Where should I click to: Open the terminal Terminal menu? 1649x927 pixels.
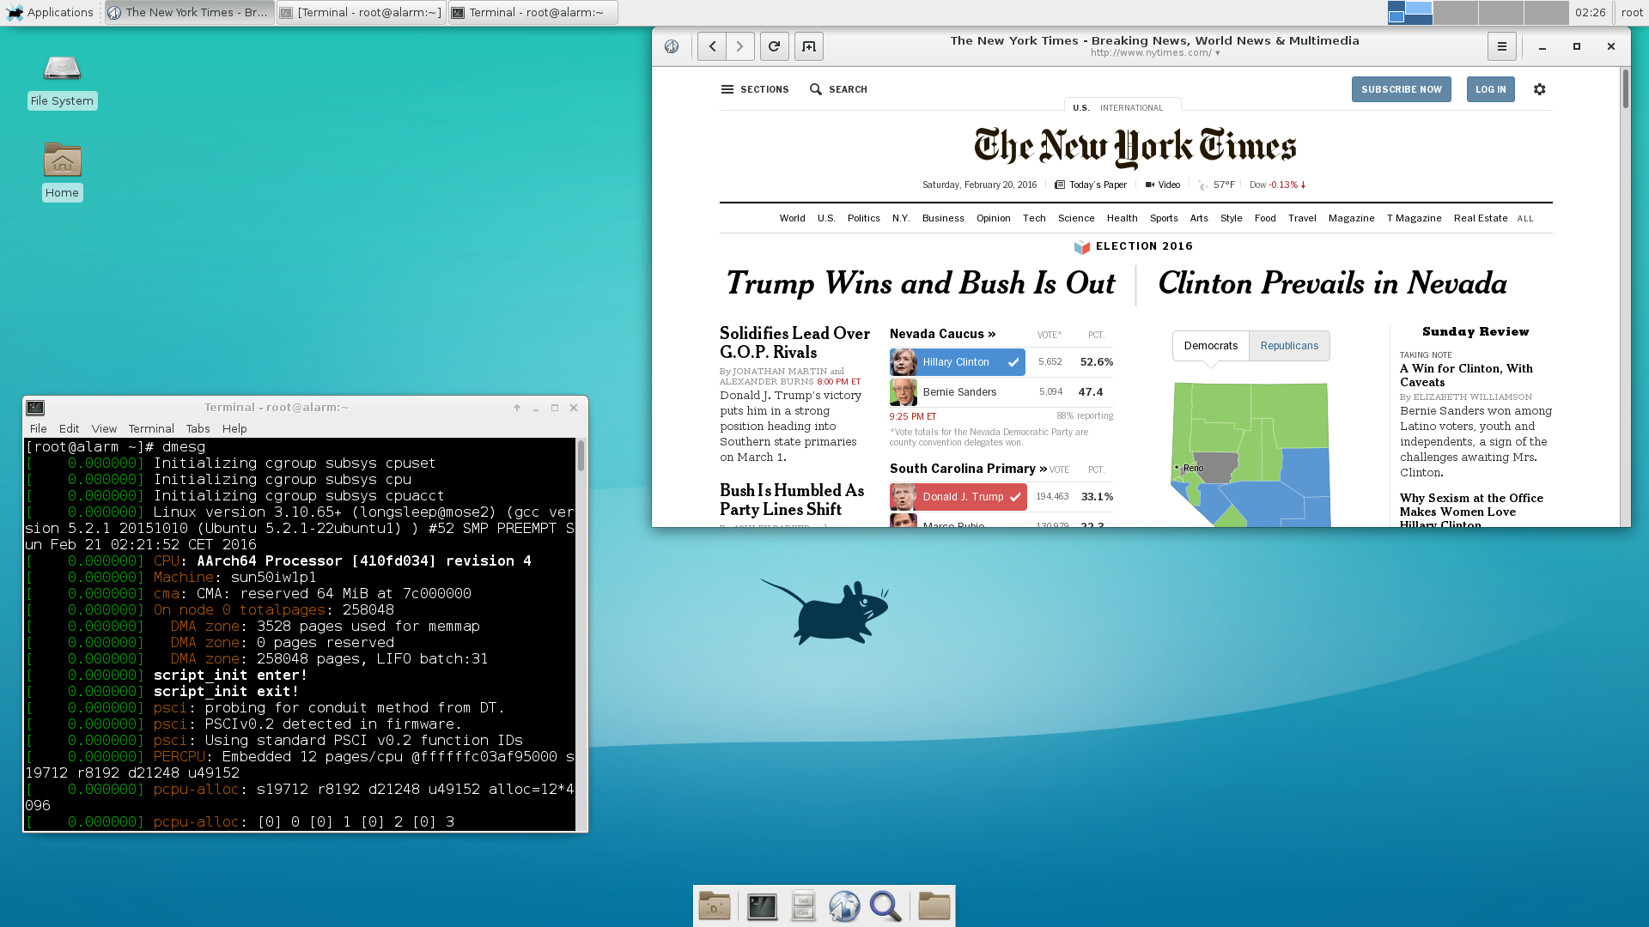pyautogui.click(x=151, y=428)
